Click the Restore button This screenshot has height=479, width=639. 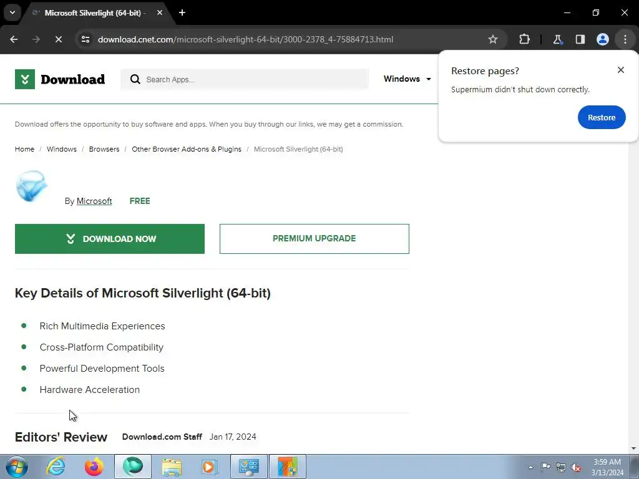602,117
